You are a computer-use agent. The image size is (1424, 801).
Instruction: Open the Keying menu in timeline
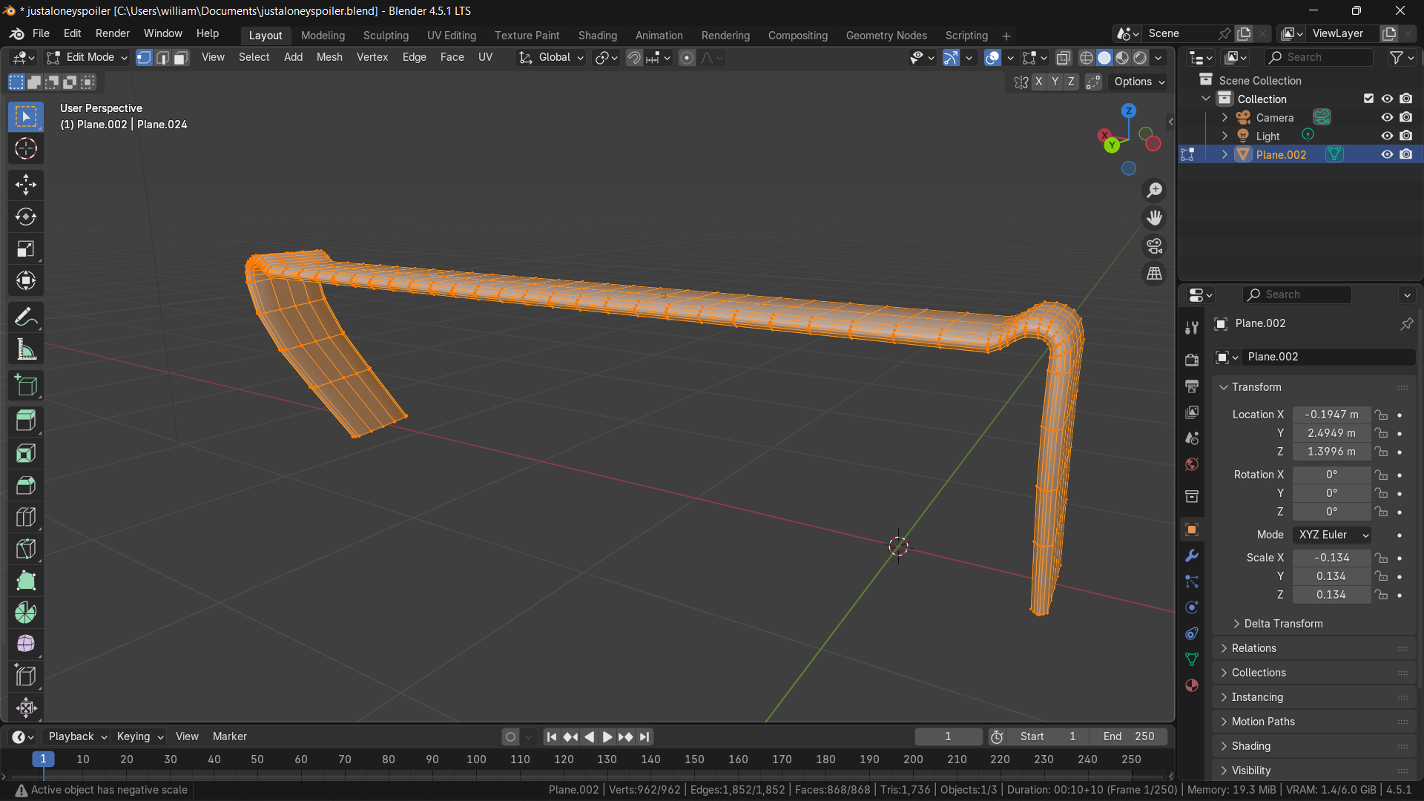[139, 736]
